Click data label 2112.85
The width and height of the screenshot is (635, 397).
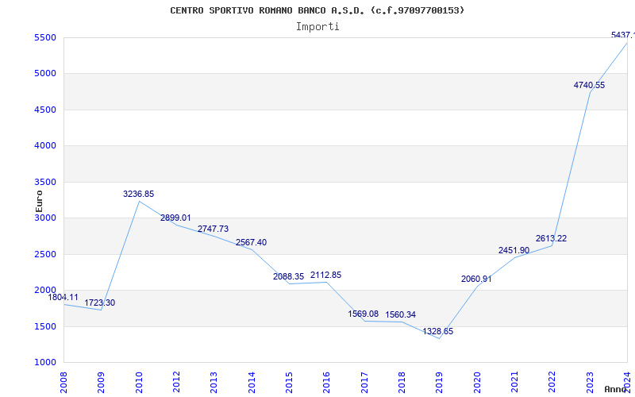pyautogui.click(x=325, y=275)
